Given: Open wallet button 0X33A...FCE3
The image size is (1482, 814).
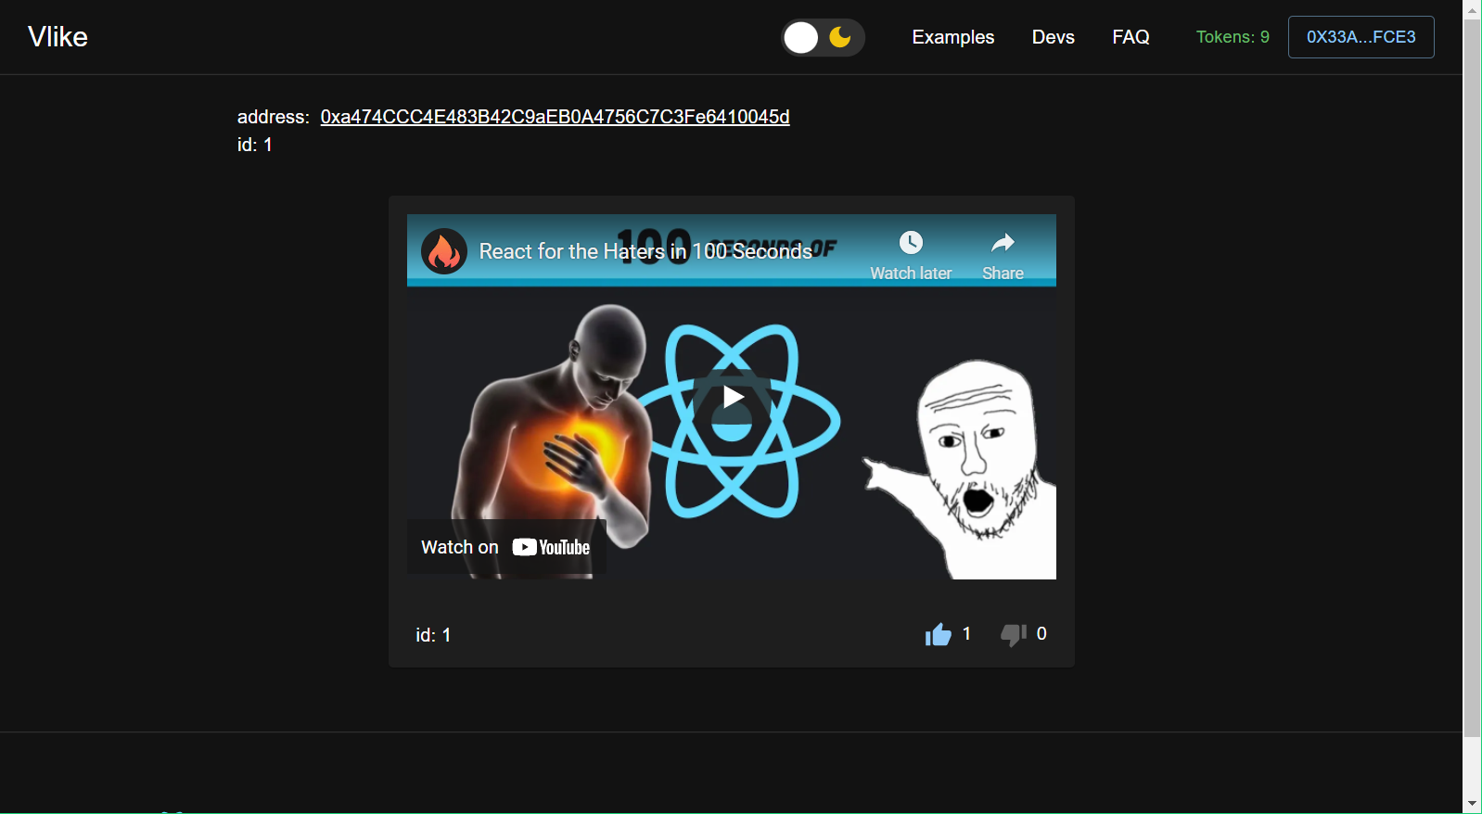Looking at the screenshot, I should pos(1361,37).
